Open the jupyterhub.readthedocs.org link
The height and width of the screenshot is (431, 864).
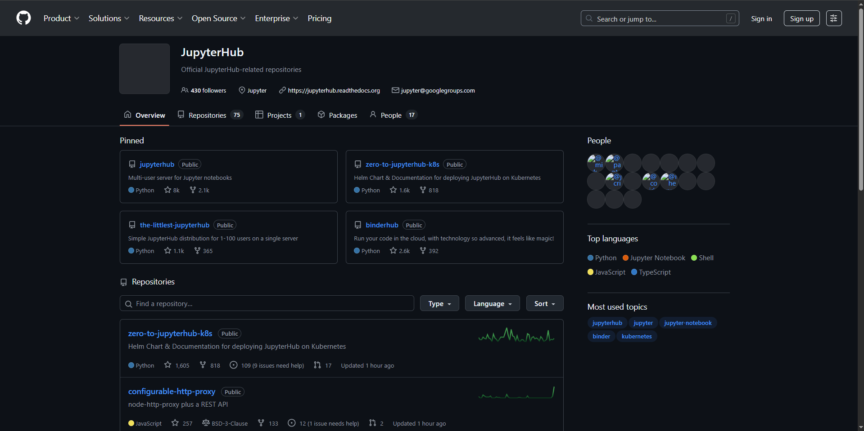coord(334,90)
